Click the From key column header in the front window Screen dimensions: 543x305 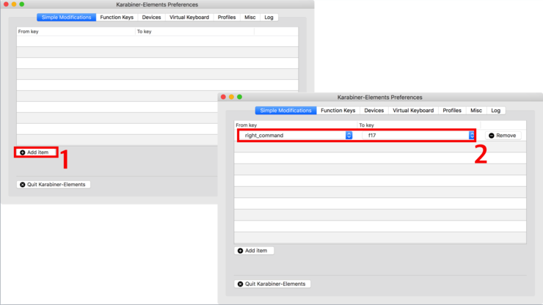[296, 125]
